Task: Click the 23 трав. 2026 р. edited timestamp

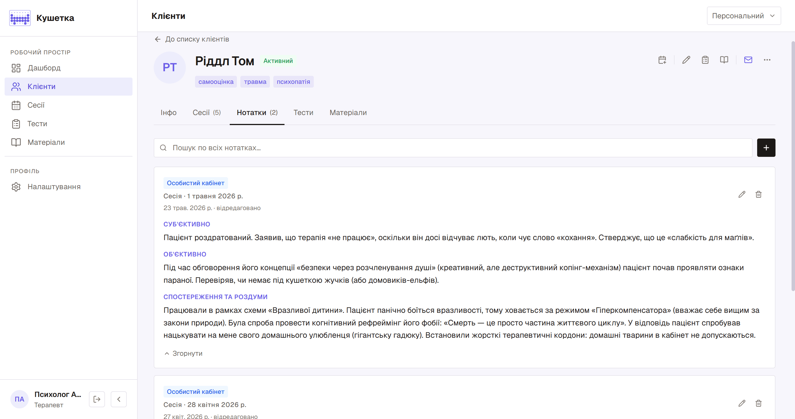Action: [212, 208]
